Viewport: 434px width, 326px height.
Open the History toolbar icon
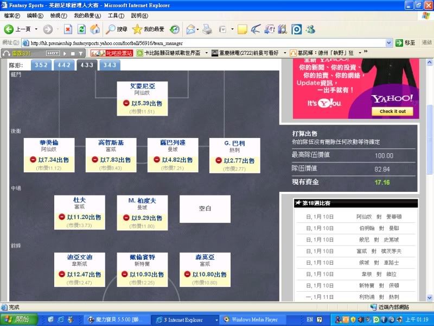(x=175, y=29)
